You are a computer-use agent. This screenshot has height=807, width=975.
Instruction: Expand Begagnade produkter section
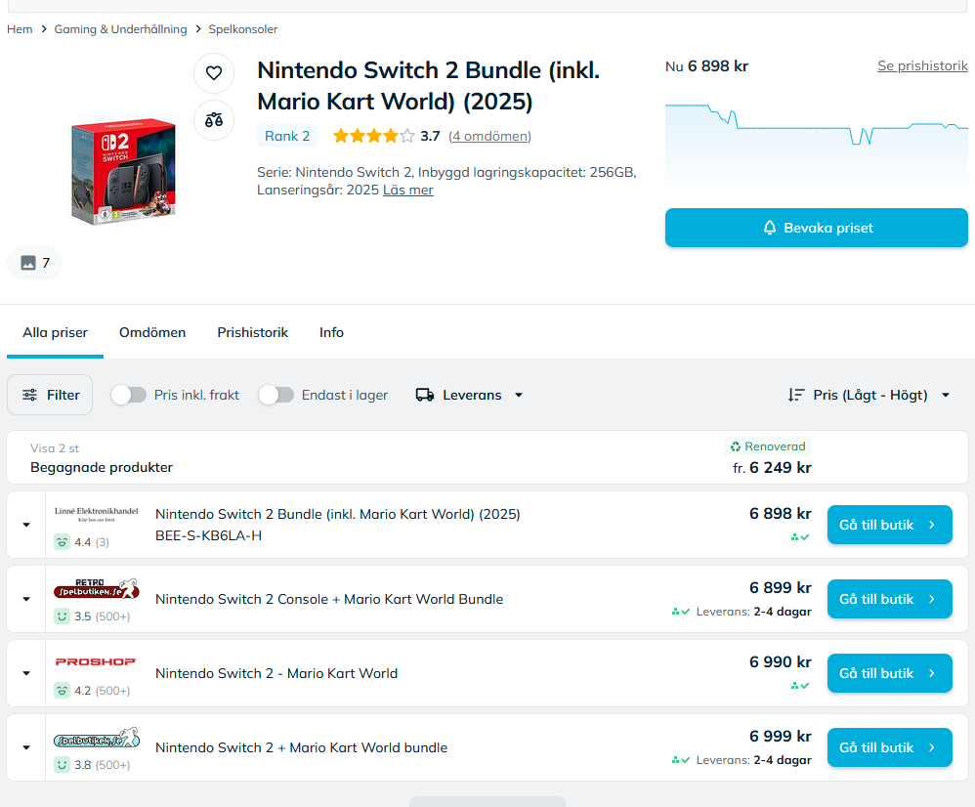487,457
